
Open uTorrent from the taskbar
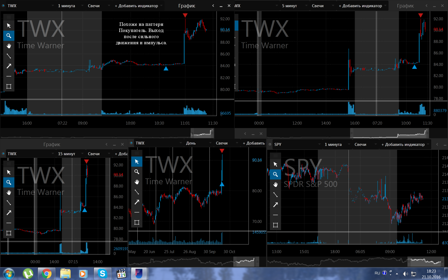(x=28, y=274)
